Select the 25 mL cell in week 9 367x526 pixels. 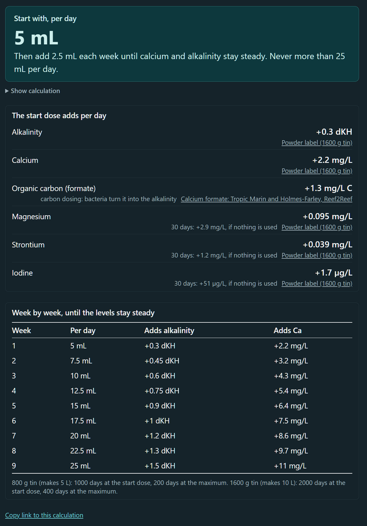coord(80,466)
